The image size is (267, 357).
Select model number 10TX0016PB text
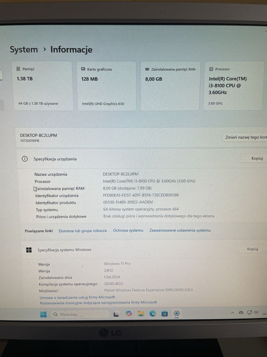coord(30,141)
